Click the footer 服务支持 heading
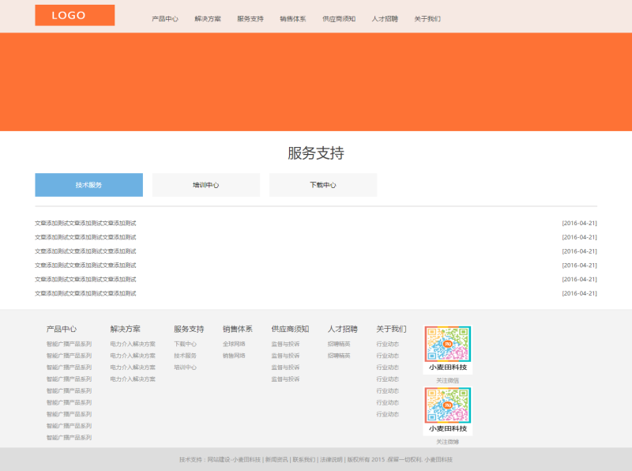Image resolution: width=632 pixels, height=471 pixels. [189, 329]
